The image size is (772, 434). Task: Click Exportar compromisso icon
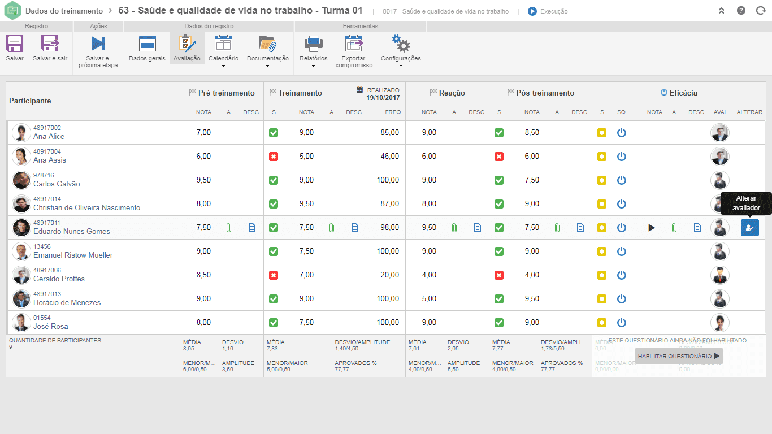pyautogui.click(x=354, y=44)
